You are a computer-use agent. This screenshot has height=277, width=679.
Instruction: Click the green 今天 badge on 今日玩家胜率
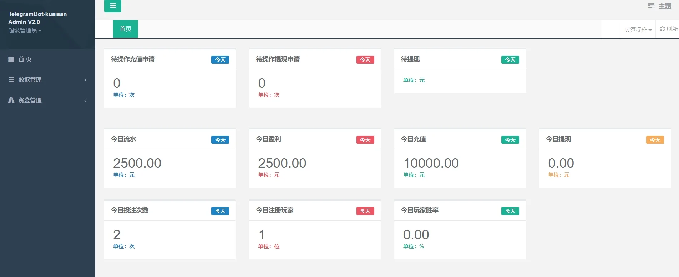click(510, 211)
